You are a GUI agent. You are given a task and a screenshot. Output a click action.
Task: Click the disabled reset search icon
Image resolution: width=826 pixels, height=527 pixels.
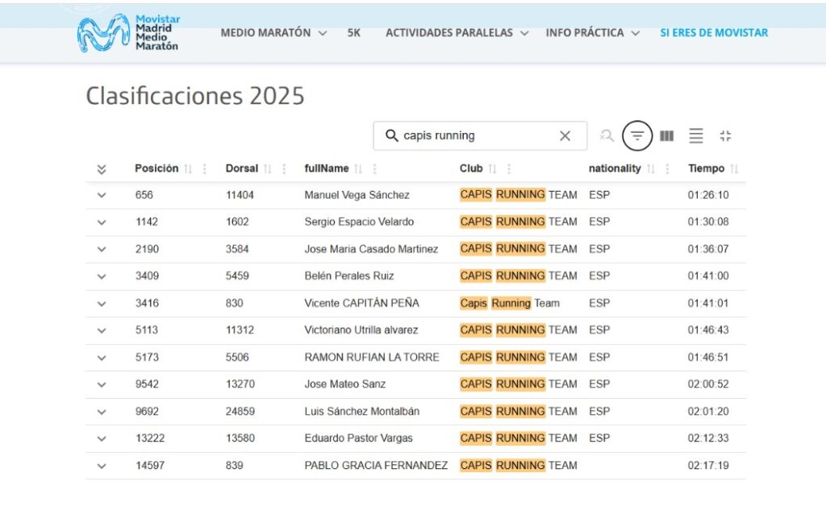[607, 136]
